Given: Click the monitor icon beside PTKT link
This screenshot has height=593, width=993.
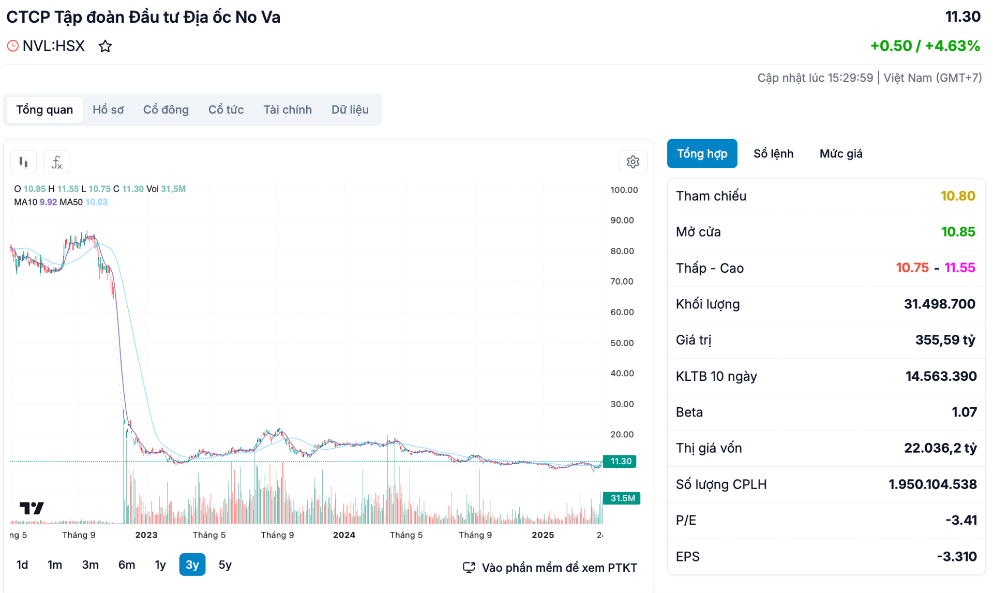Looking at the screenshot, I should tap(469, 568).
